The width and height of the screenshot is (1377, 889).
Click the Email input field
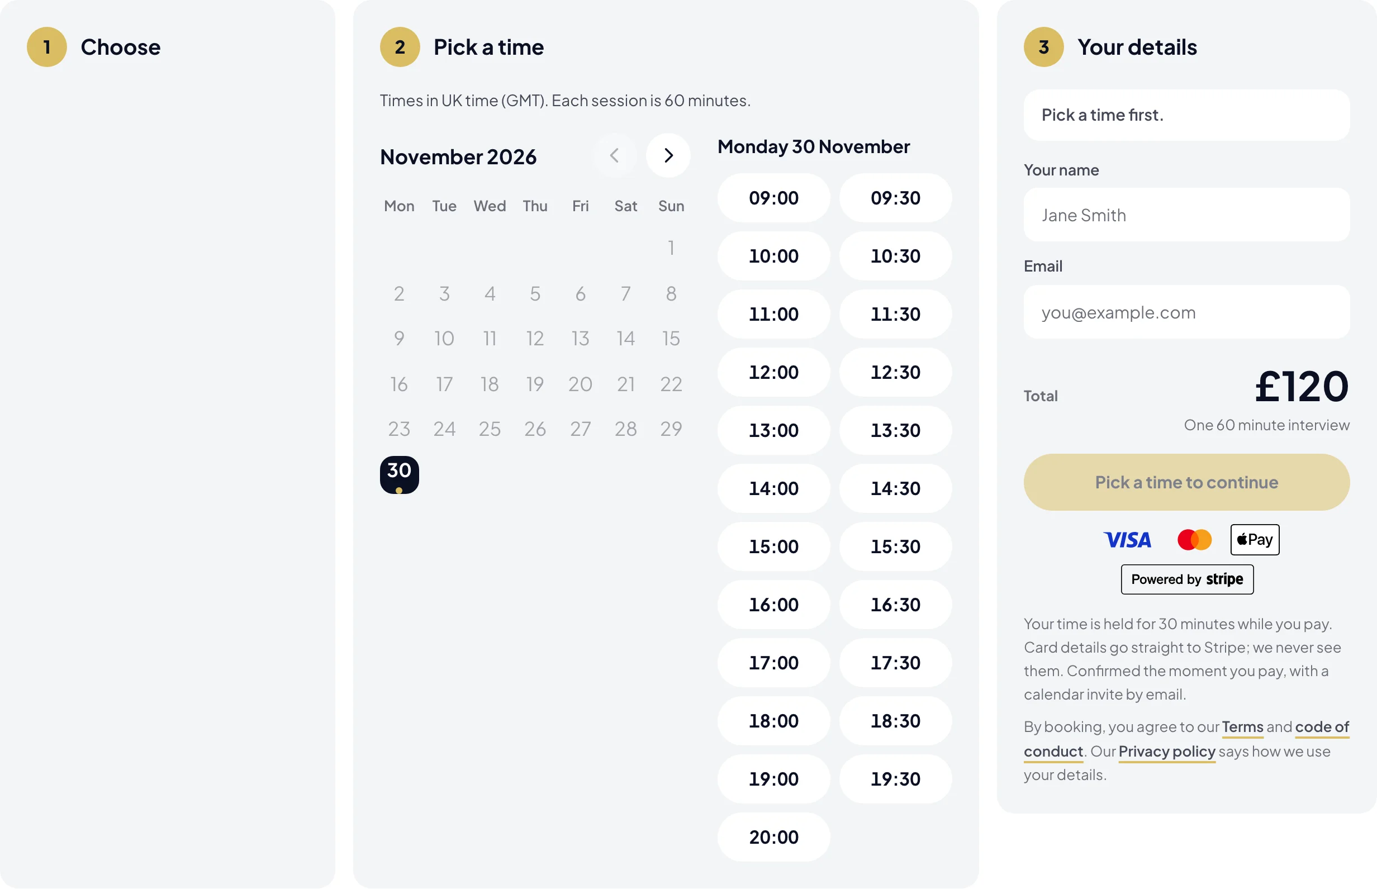[1186, 312]
